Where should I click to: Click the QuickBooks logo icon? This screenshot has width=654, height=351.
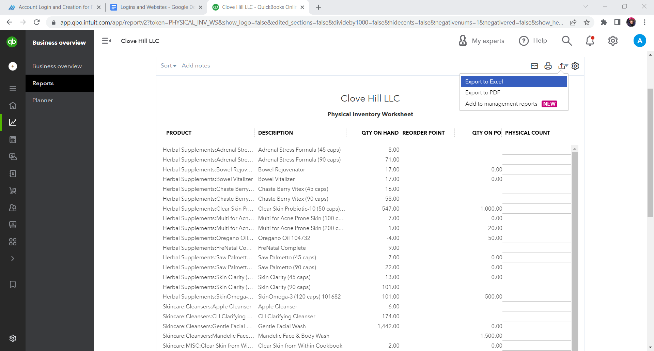[x=12, y=42]
